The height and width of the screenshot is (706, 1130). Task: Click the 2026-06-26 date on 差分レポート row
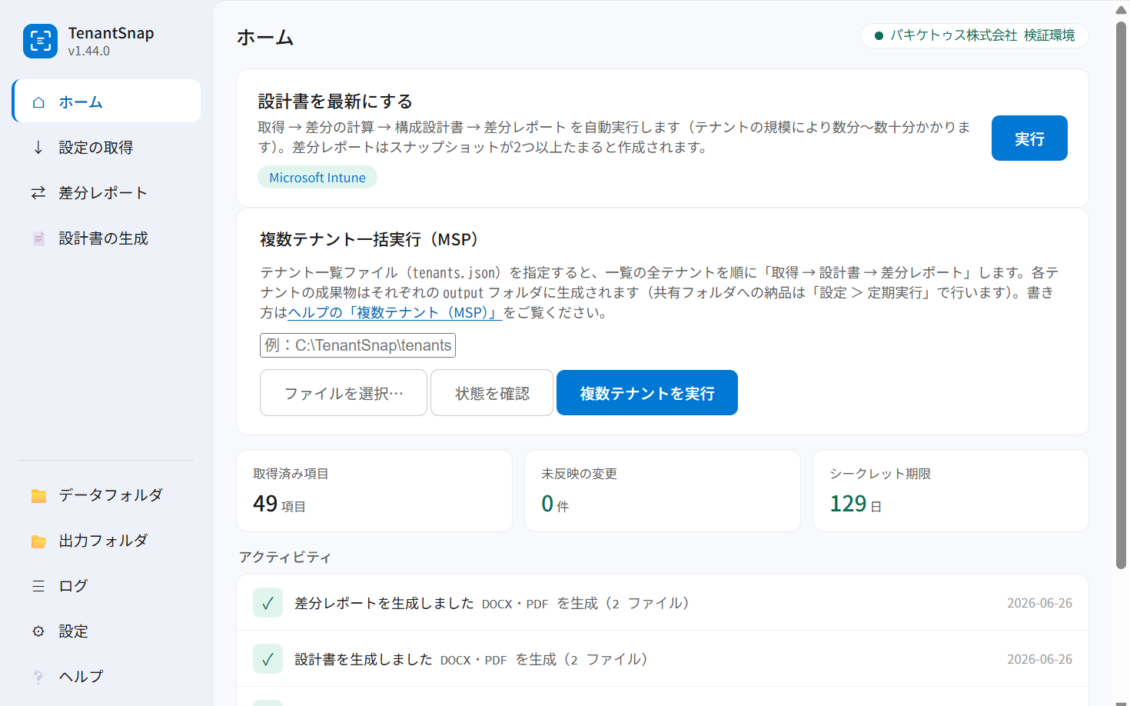(x=1039, y=603)
